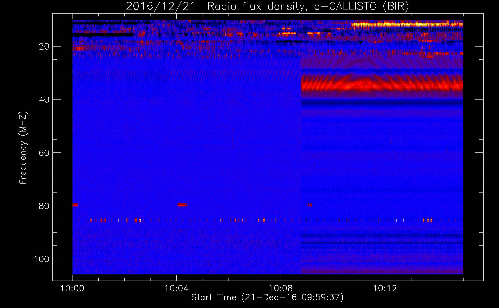499x308 pixels.
Task: Click the yellow-white burst at top right
Action: coord(407,24)
